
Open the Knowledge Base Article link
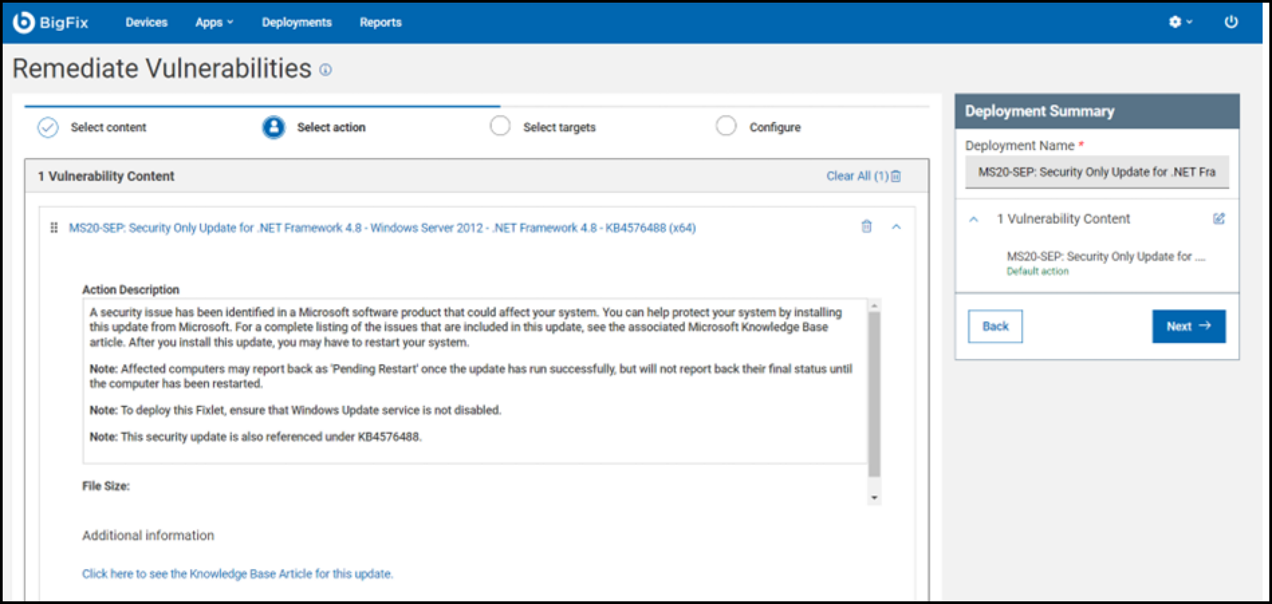pos(237,574)
